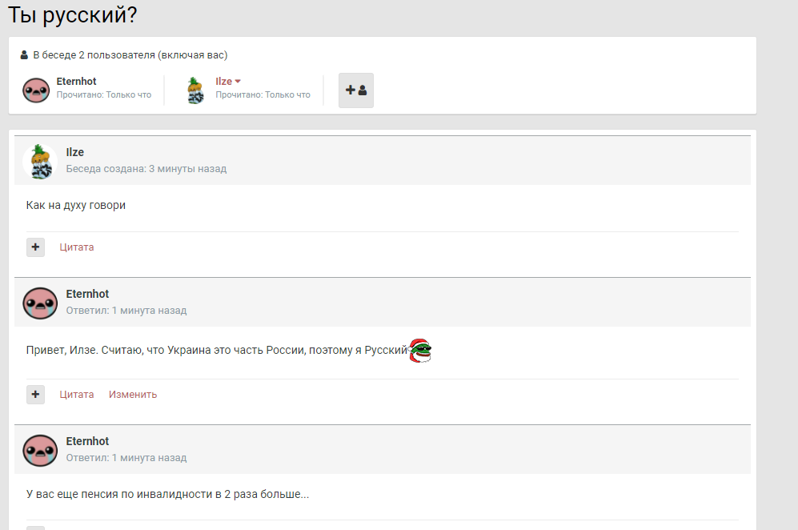Open Ilze's profile from the first message author name
This screenshot has height=530, width=798.
pyautogui.click(x=75, y=153)
